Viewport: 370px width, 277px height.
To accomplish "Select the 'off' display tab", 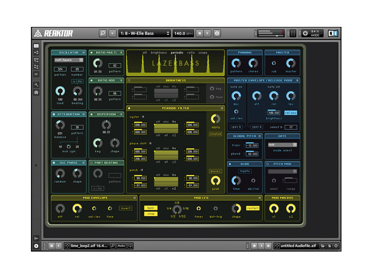I will pos(145,53).
